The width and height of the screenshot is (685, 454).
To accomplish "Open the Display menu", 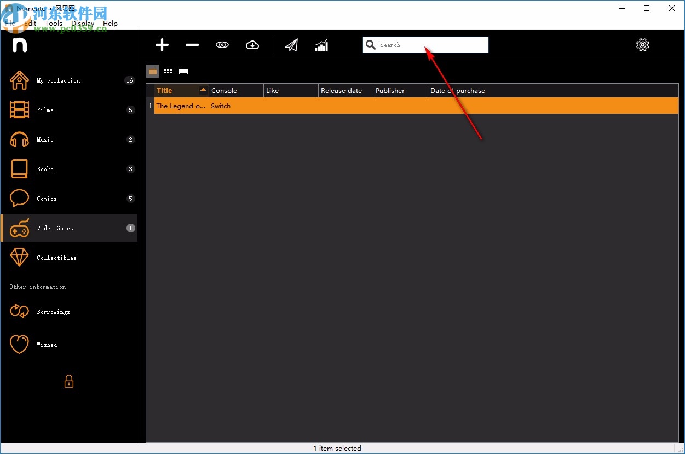I will point(83,24).
